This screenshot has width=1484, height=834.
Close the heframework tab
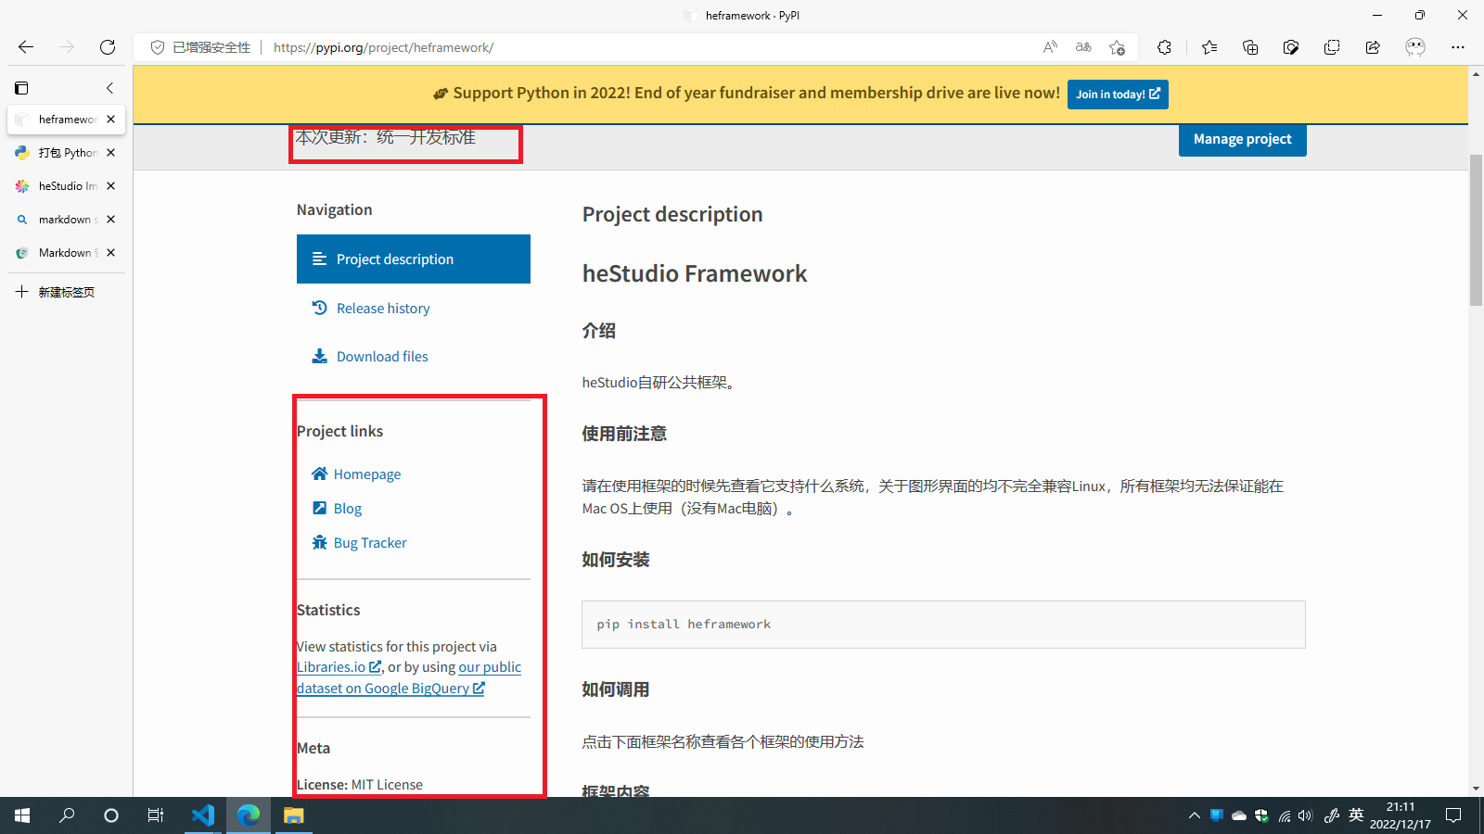click(x=111, y=120)
